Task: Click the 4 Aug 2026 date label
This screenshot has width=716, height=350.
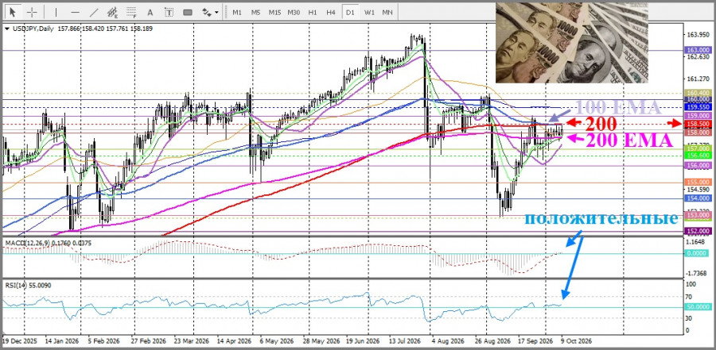Action: 449,340
